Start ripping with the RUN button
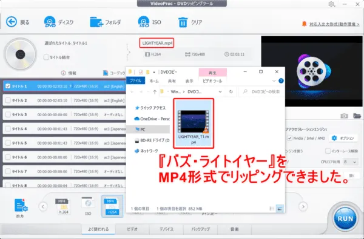This screenshot has height=239, width=364. coord(345,218)
